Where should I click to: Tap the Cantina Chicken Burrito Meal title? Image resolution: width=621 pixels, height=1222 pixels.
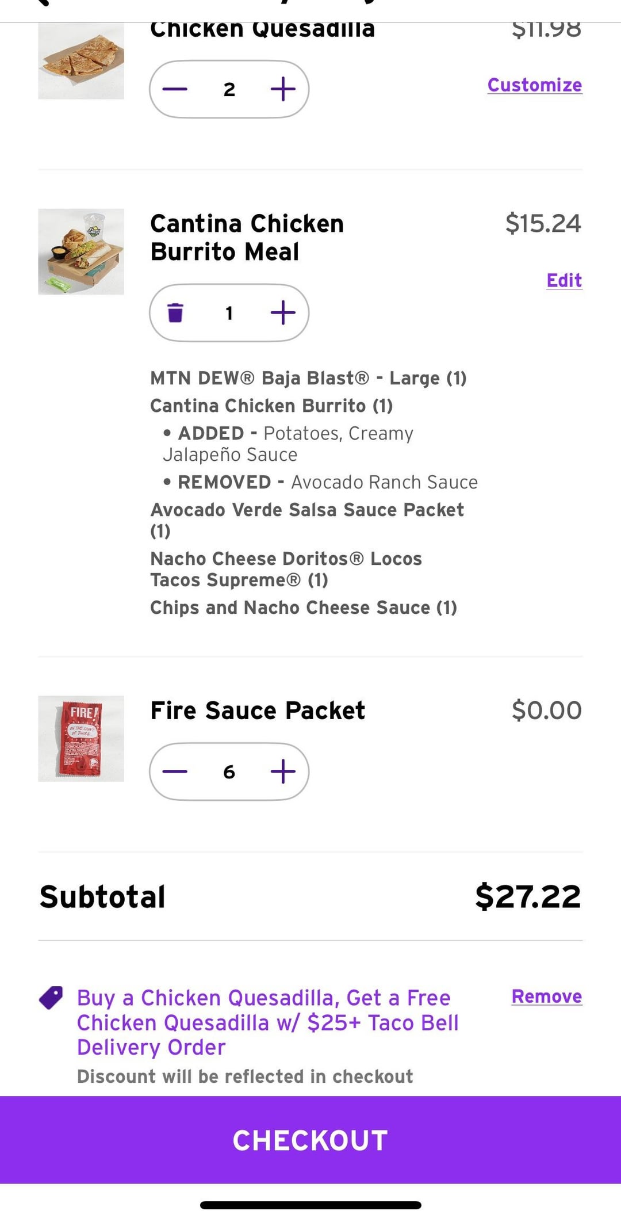click(x=247, y=238)
